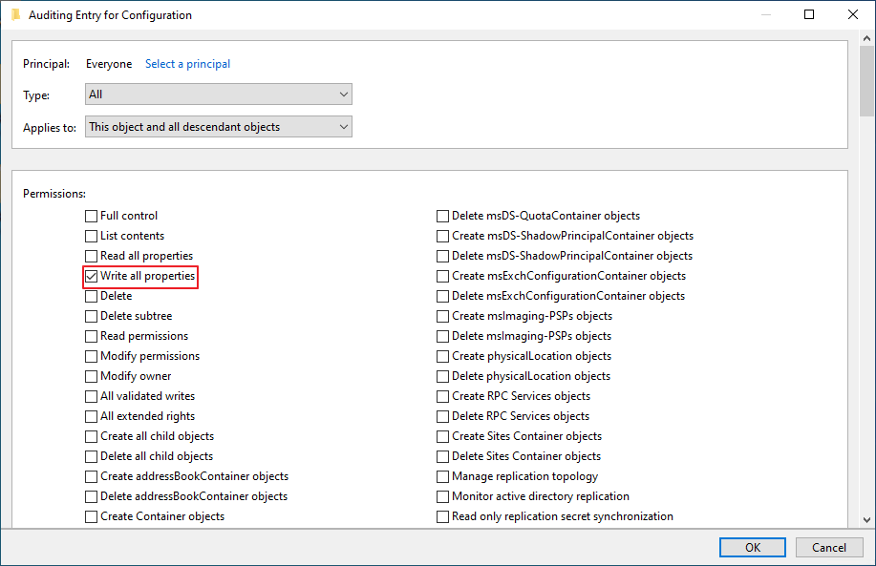The image size is (876, 566).
Task: Click the Cancel button
Action: click(x=829, y=548)
